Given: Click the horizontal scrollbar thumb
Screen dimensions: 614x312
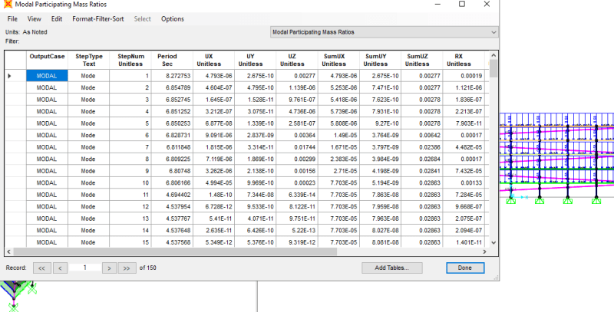Looking at the screenshot, I should click(175, 251).
